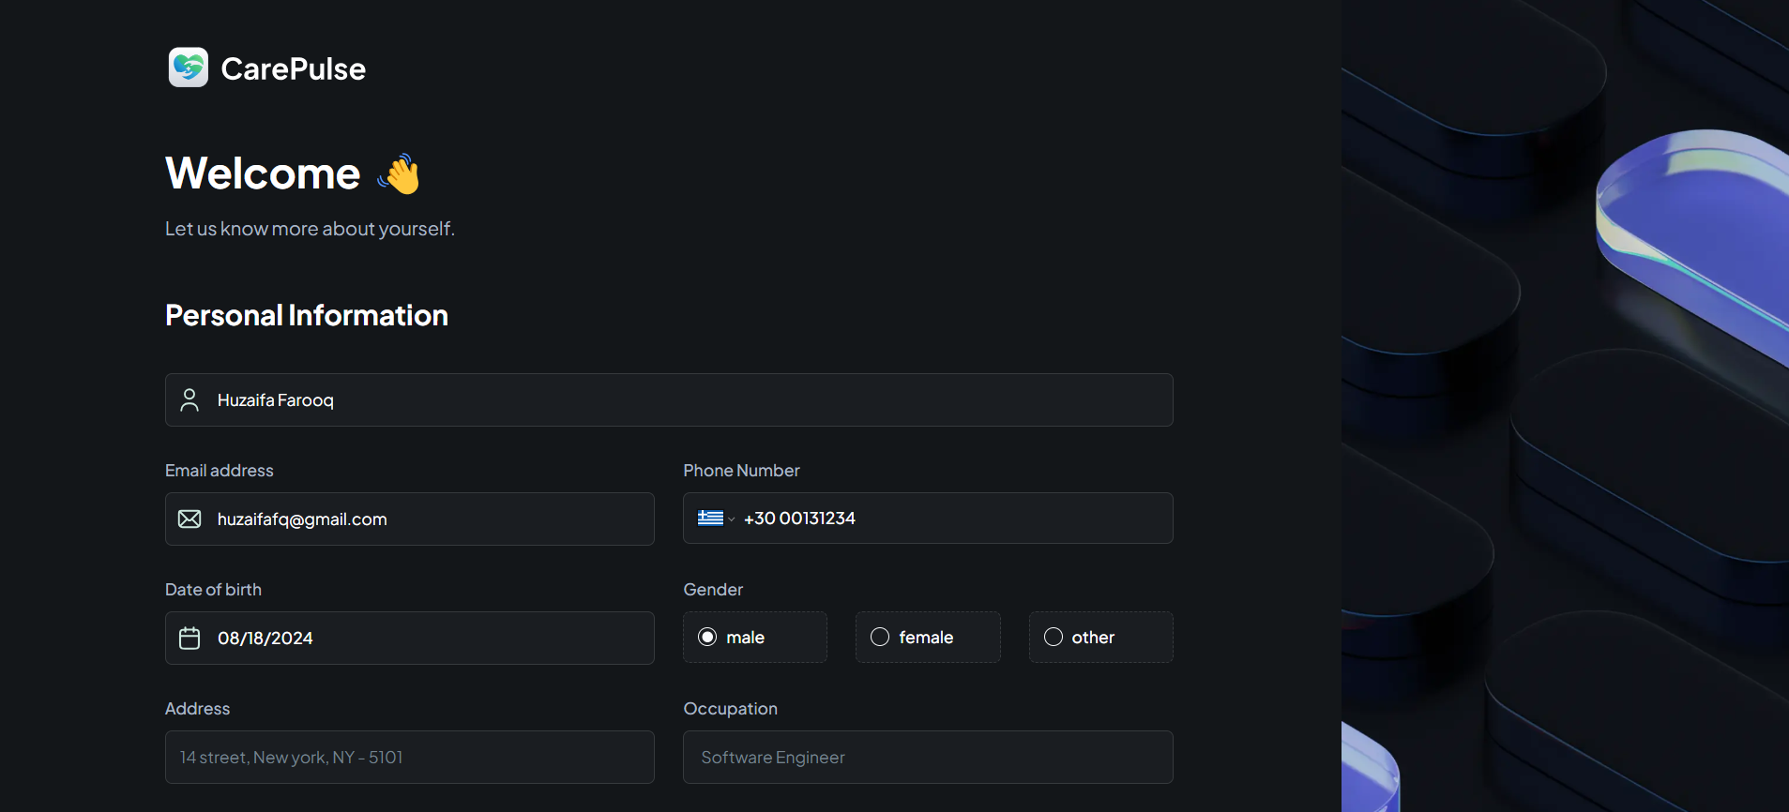Click the CarePulse brand name text

(294, 68)
